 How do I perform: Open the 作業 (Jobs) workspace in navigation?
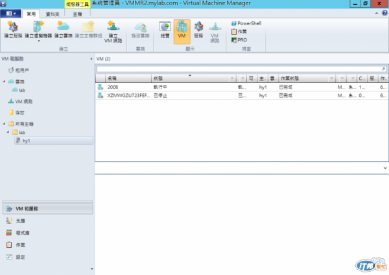click(x=47, y=245)
